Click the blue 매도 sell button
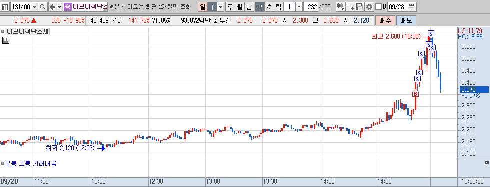This screenshot has width=490, height=187. point(406,20)
